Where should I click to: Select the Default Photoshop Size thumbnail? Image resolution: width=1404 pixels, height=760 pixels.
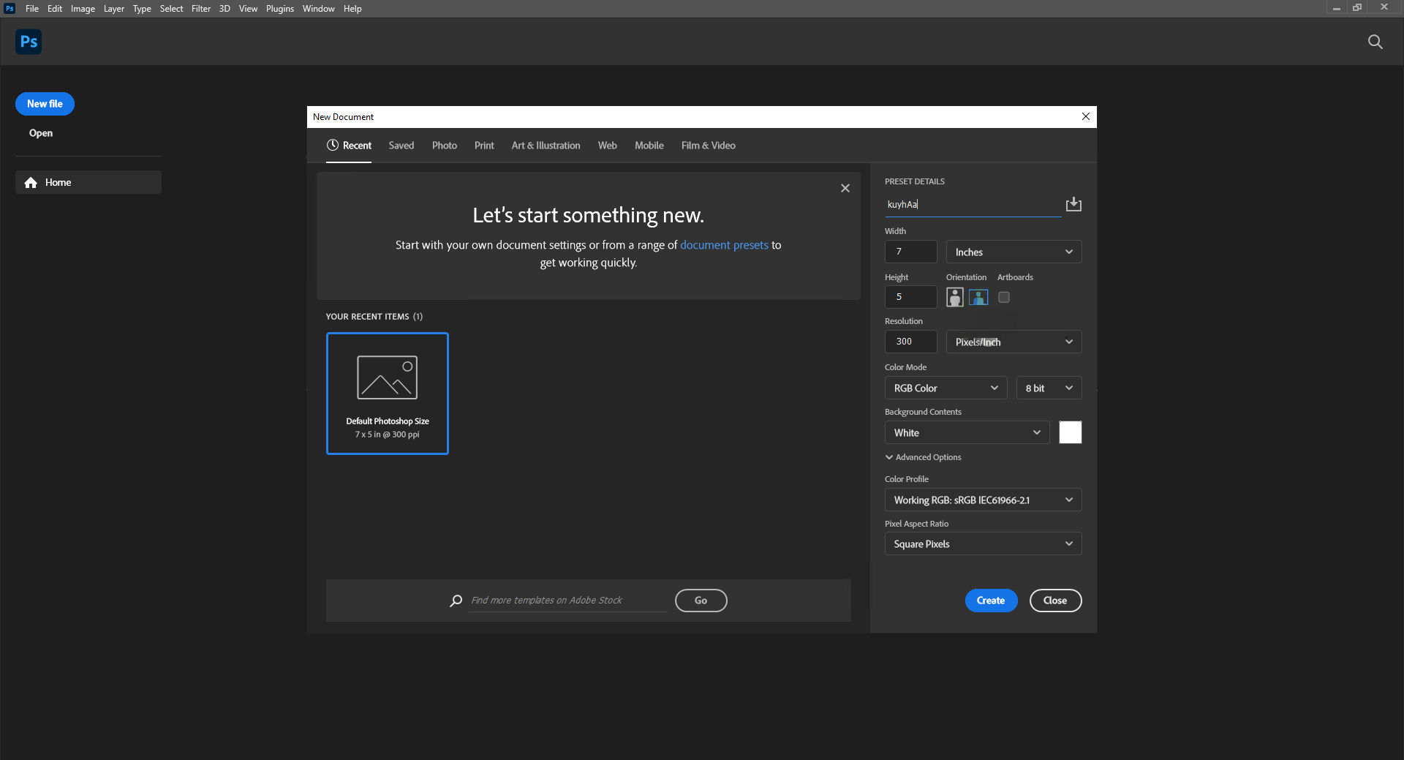tap(388, 394)
